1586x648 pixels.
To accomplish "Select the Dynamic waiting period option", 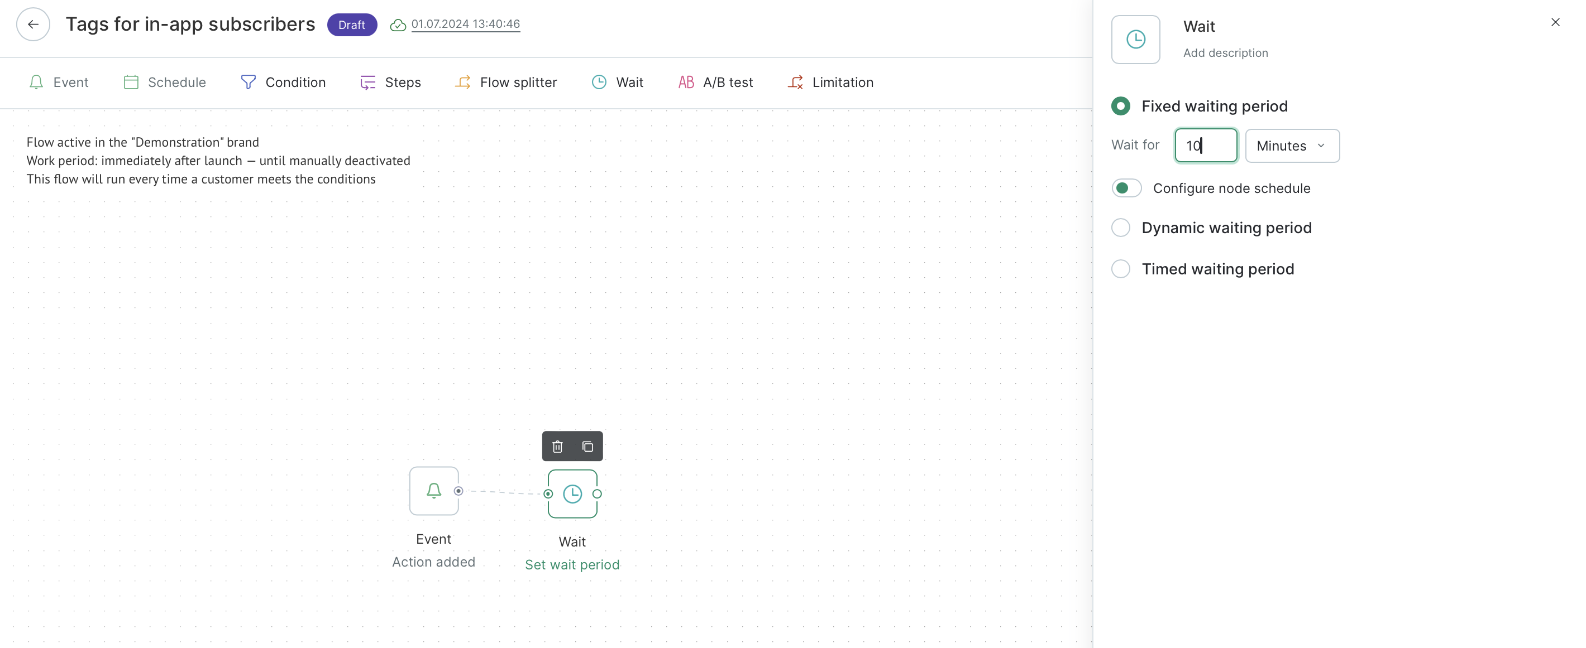I will tap(1121, 227).
